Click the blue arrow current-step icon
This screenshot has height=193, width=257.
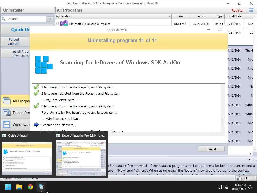36,125
